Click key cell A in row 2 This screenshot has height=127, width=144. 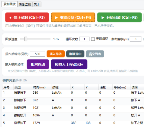(53, 100)
